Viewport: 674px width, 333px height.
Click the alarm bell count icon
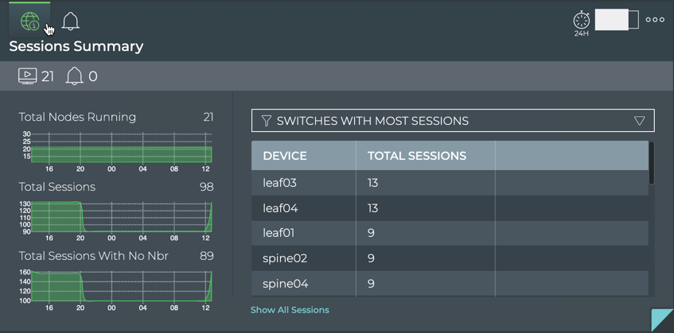pyautogui.click(x=74, y=76)
